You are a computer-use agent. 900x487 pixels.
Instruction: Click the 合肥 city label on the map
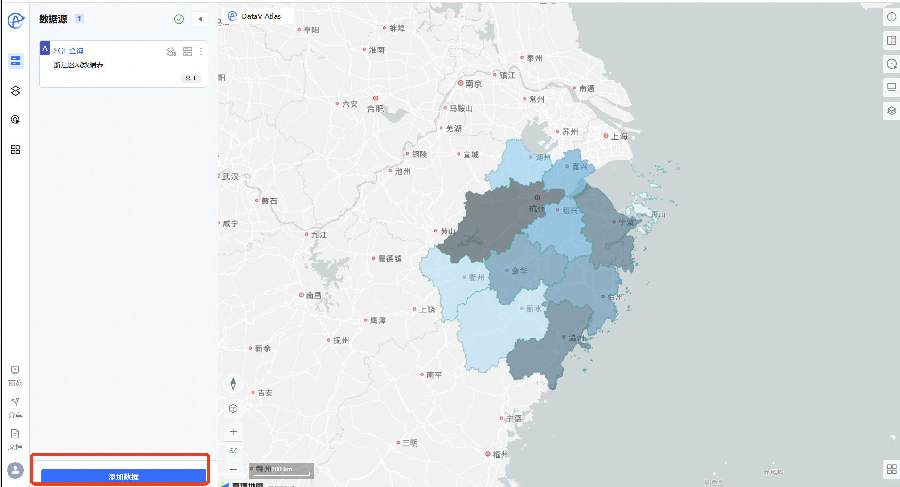pyautogui.click(x=376, y=109)
